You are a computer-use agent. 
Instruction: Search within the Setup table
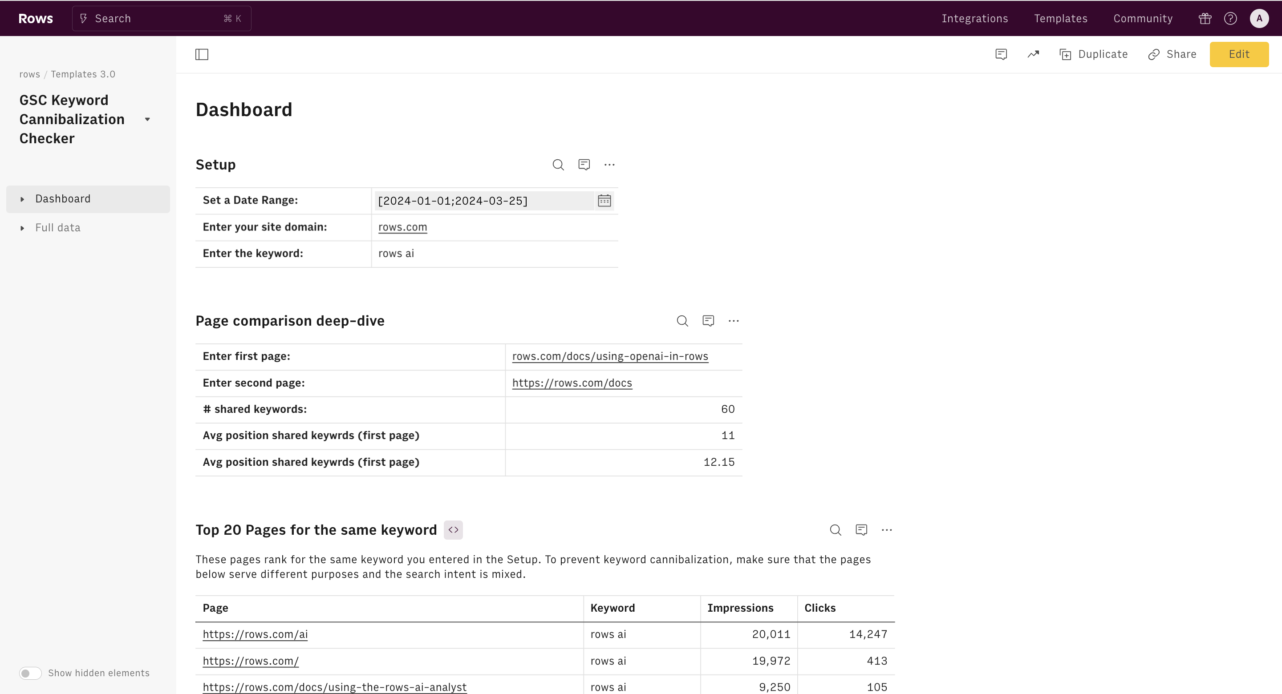point(558,165)
